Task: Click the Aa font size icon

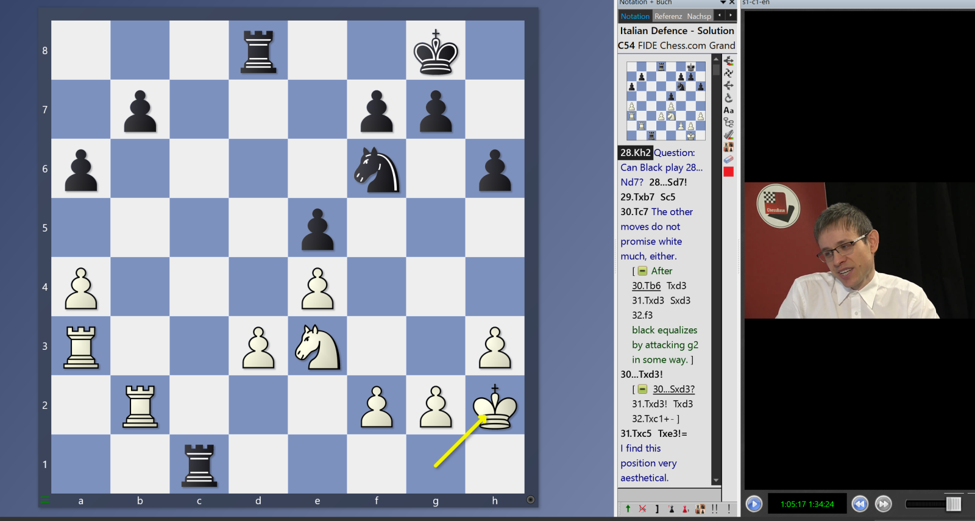Action: [x=728, y=110]
